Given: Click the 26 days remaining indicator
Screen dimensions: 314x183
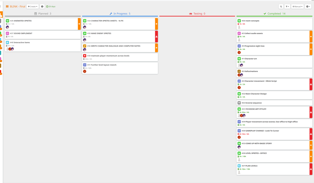Looking at the screenshot, I should coord(51,6).
